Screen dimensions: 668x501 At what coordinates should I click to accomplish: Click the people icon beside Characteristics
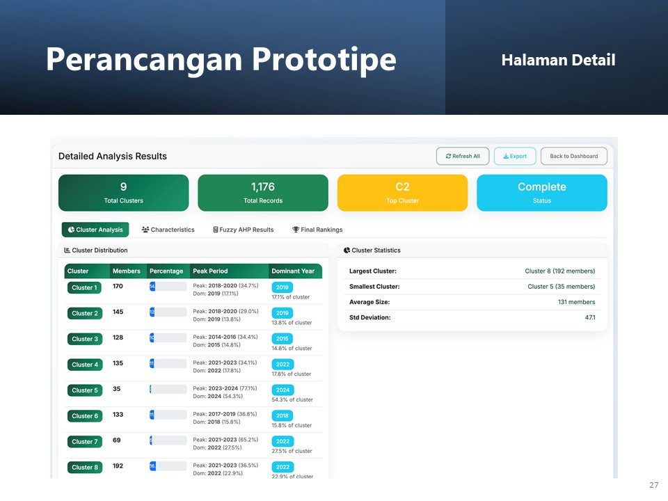[x=145, y=230]
